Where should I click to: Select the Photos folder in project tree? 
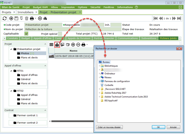point(25,53)
